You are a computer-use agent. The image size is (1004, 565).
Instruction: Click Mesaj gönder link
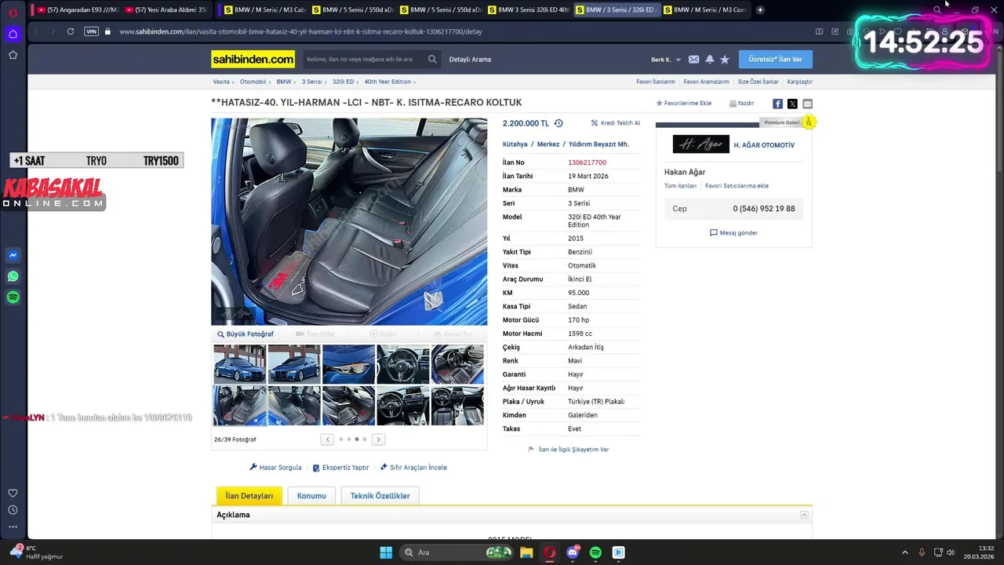[x=733, y=233]
